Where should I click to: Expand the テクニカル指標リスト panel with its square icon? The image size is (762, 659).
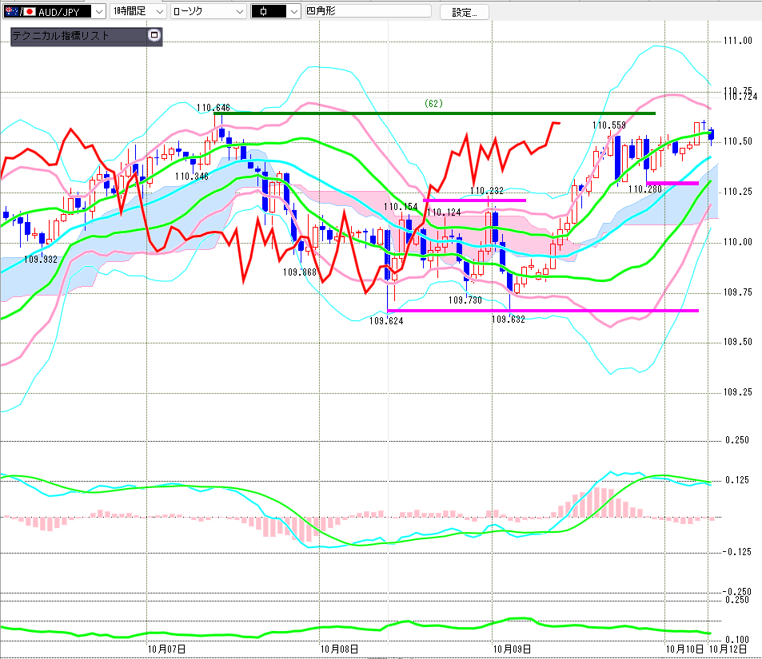click(154, 35)
